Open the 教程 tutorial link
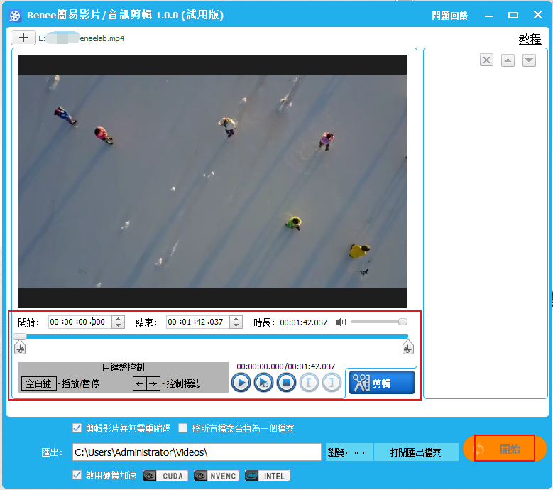Viewport: 553px width, 490px height. pos(530,39)
